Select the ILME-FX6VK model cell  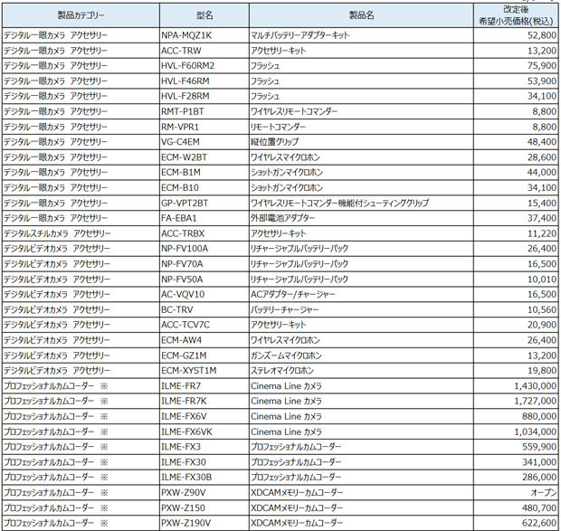(x=204, y=431)
